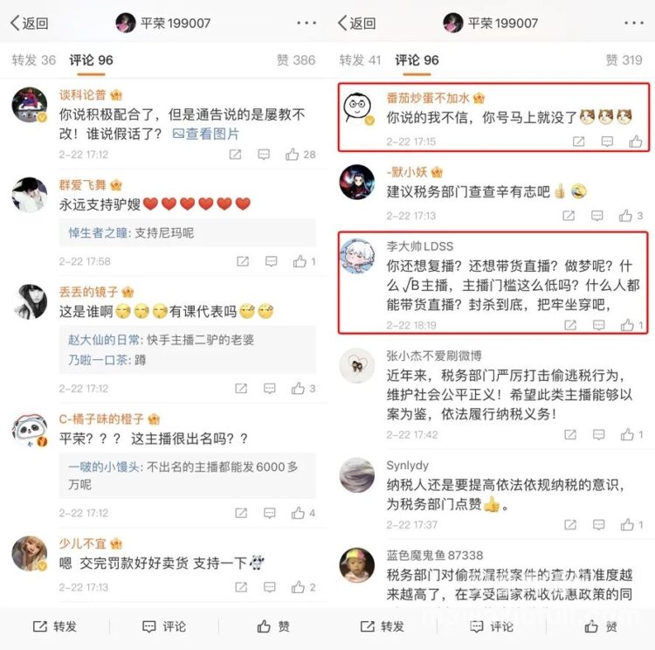Viewport: 655px width, 650px height.
Task: Reply to the comment by 丢丢的镜子
Action: pos(270,389)
